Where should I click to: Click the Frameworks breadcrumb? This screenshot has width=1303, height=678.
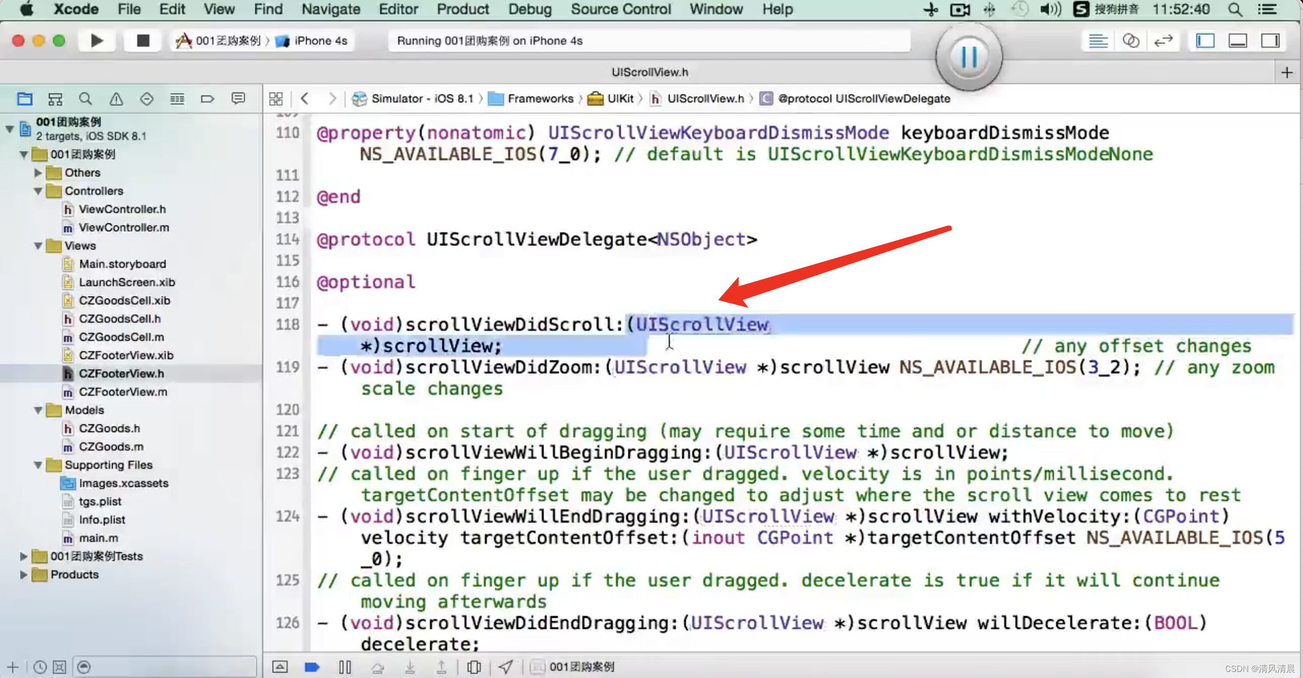click(531, 98)
